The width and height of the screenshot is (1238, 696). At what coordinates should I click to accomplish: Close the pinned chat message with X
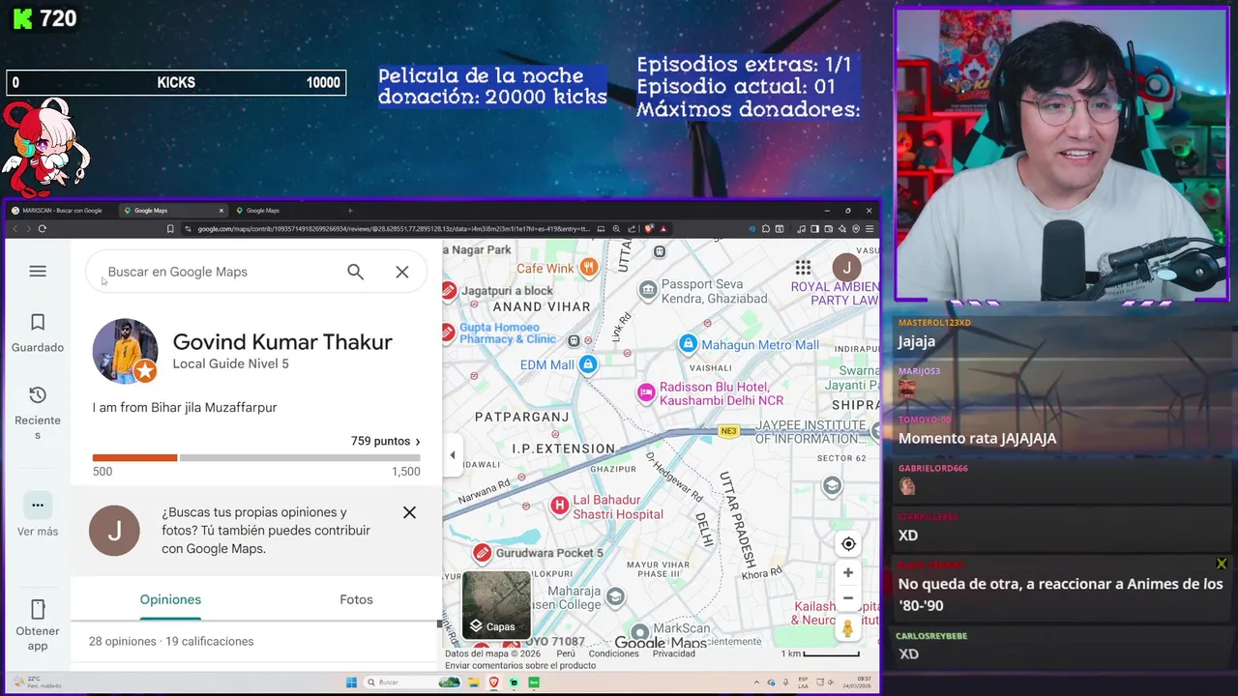click(x=1222, y=564)
